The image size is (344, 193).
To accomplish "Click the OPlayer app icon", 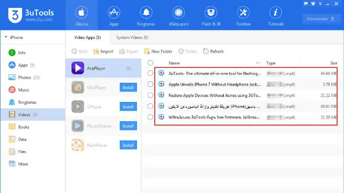I will point(78,107).
